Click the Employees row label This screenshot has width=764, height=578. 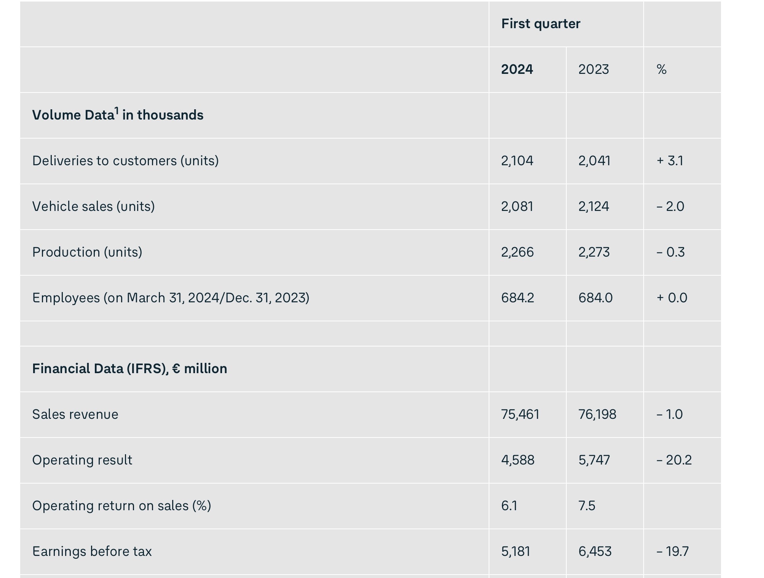point(171,298)
